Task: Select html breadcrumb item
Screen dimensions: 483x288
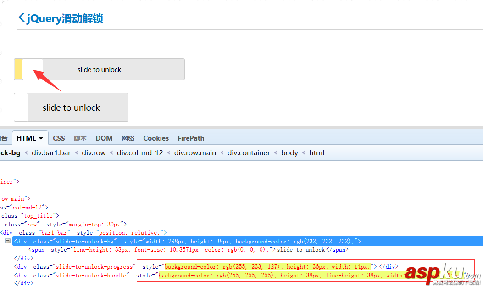Action: coord(316,152)
